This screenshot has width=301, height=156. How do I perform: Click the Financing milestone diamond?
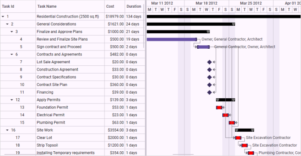(209, 92)
